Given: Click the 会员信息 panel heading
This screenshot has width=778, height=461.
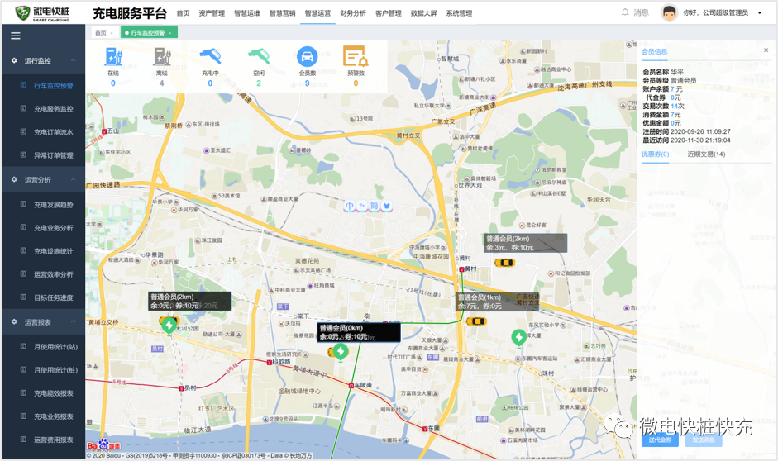Looking at the screenshot, I should [x=654, y=51].
